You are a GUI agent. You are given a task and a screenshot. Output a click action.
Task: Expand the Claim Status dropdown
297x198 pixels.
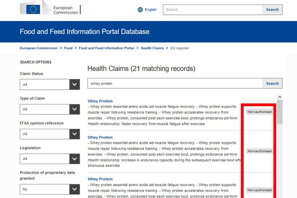coord(50,84)
